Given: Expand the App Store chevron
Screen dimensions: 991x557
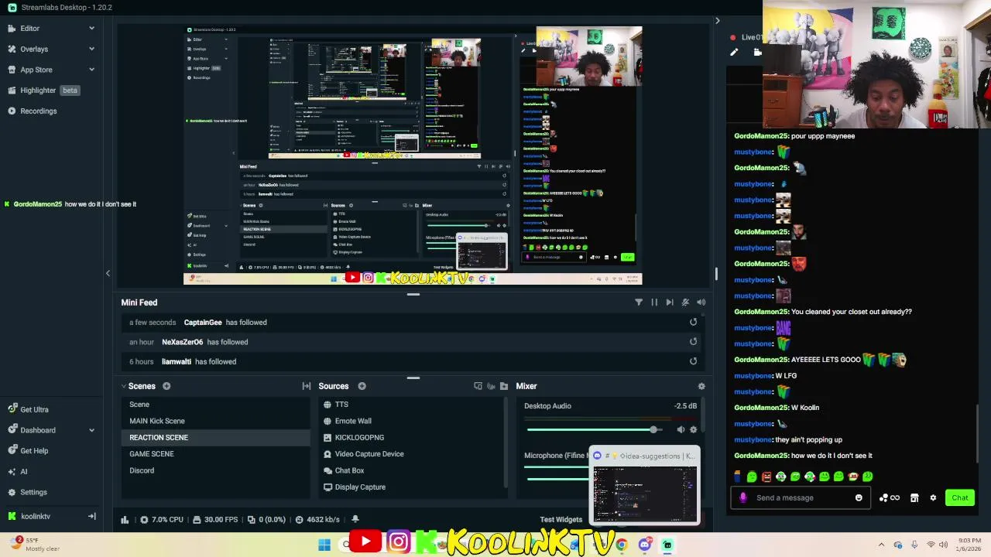Looking at the screenshot, I should tap(91, 70).
